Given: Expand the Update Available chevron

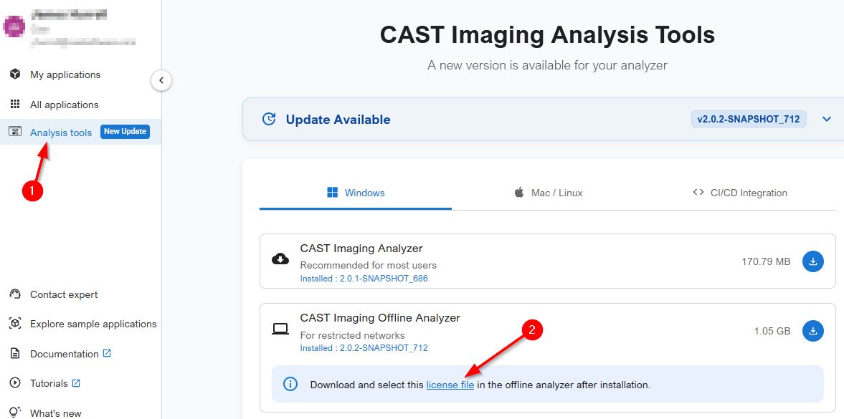Looking at the screenshot, I should (x=827, y=120).
